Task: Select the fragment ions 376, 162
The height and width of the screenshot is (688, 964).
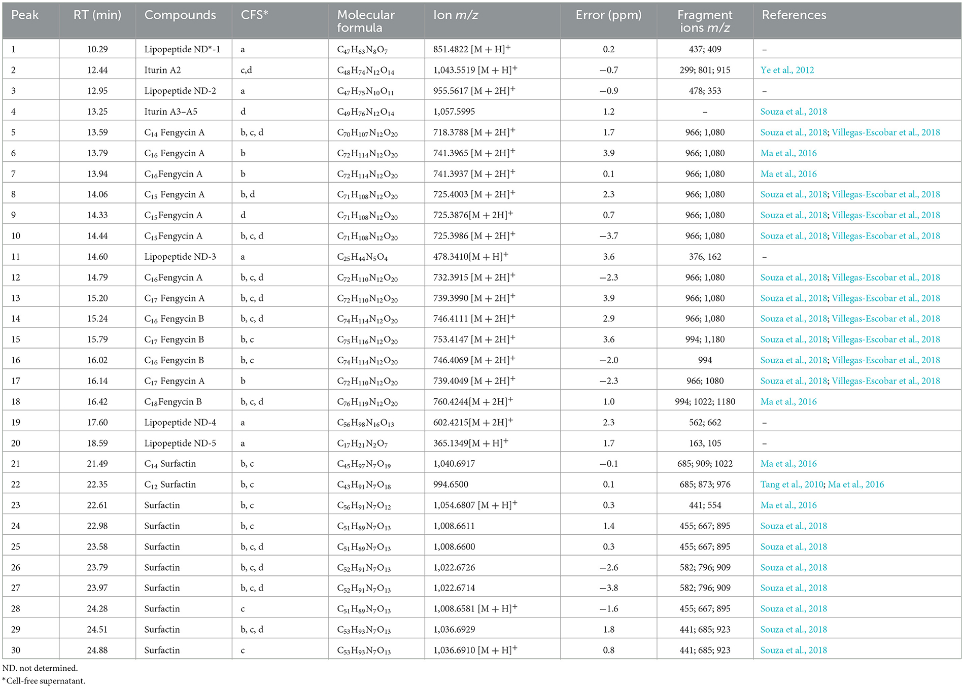Action: 705,257
